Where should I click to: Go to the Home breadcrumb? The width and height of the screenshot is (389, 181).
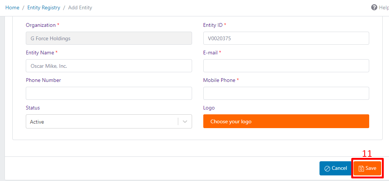coord(12,8)
